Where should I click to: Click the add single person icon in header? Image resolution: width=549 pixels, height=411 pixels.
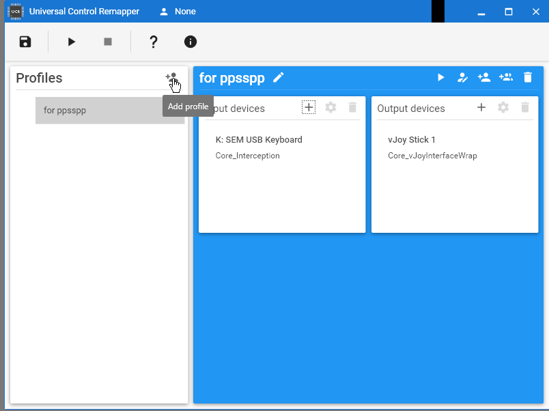click(484, 78)
